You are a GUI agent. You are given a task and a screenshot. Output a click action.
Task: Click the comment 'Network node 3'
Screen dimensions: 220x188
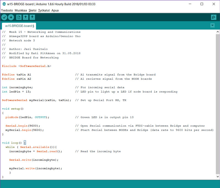[22, 40]
